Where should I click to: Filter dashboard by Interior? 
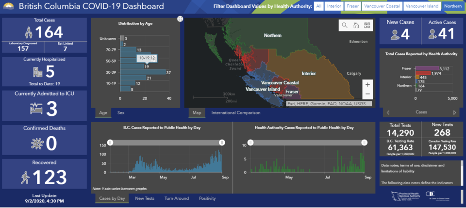pyautogui.click(x=334, y=6)
